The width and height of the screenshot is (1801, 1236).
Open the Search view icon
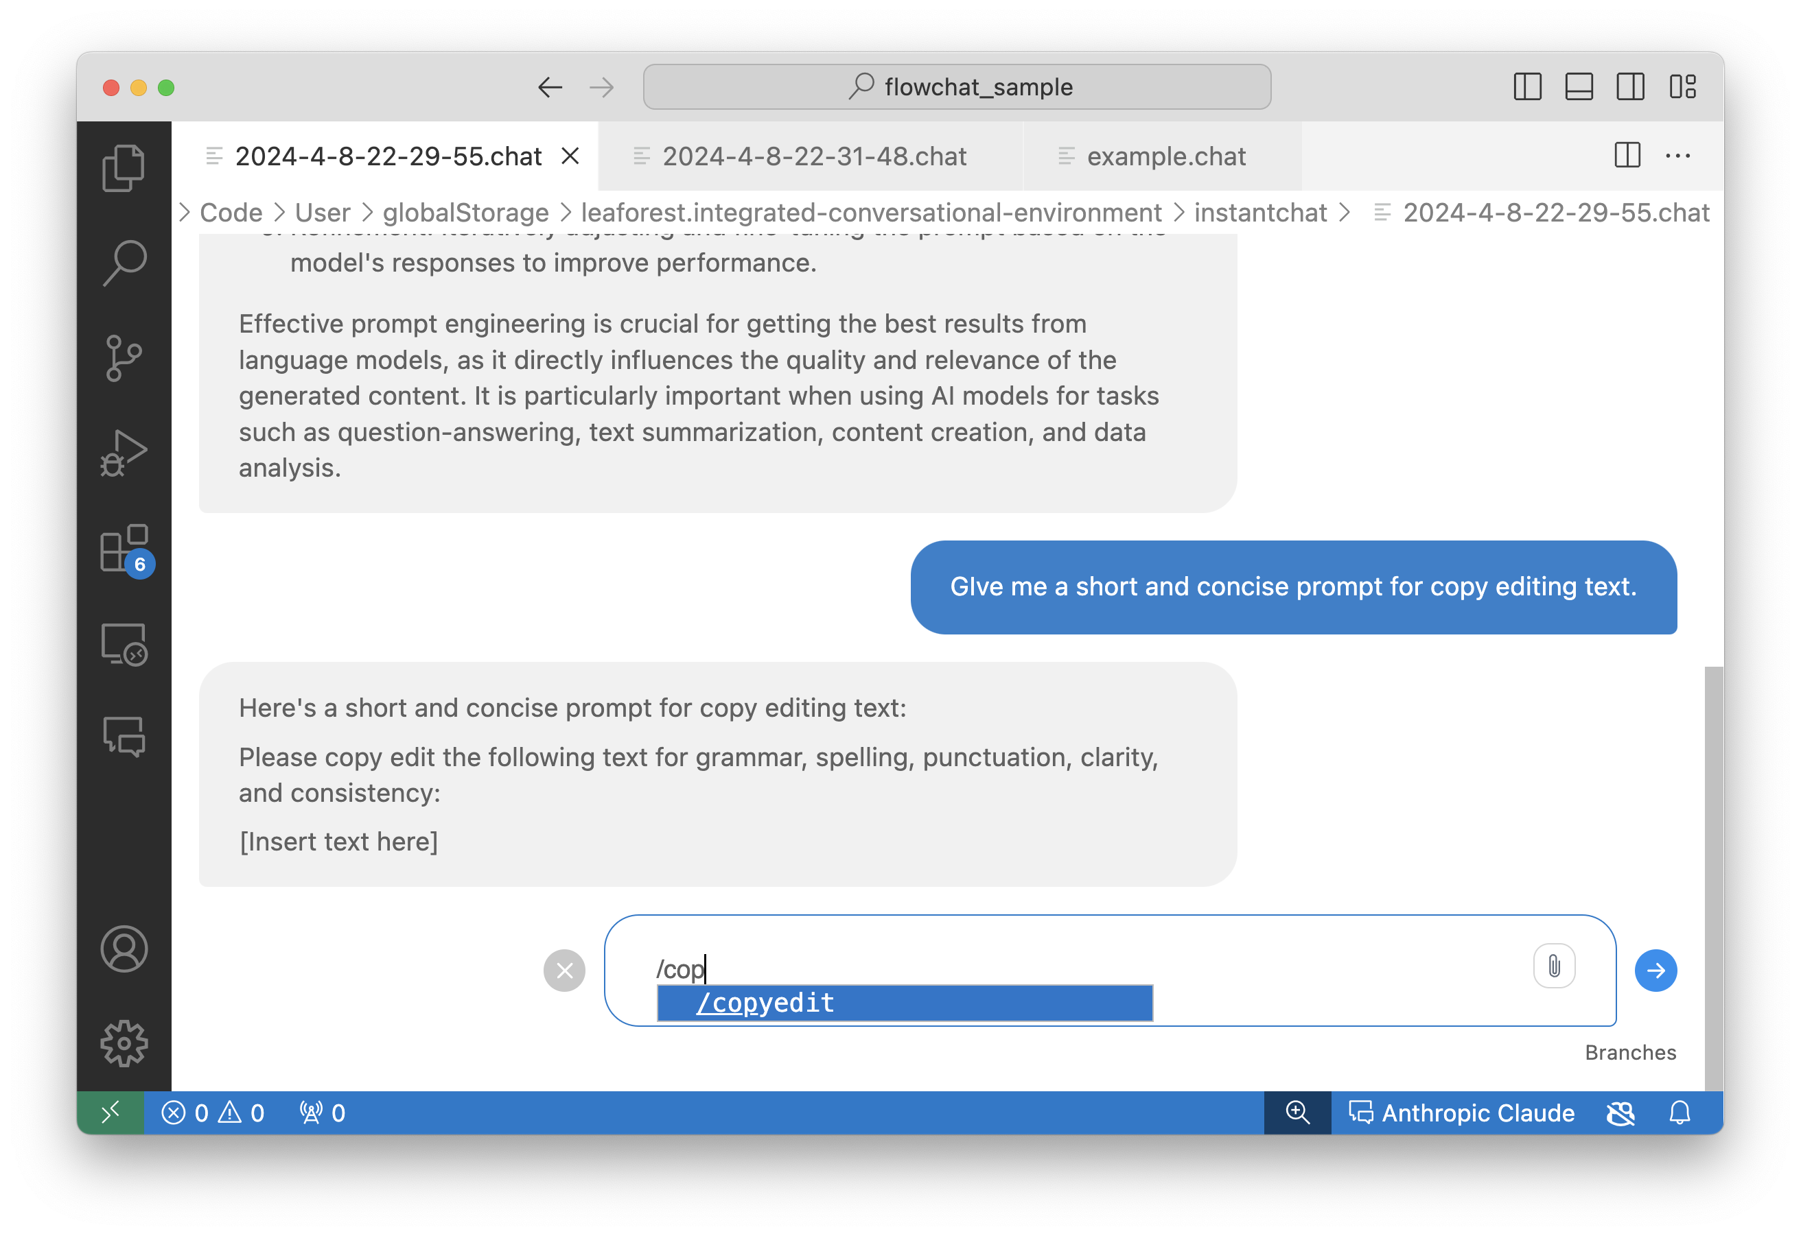pos(124,263)
